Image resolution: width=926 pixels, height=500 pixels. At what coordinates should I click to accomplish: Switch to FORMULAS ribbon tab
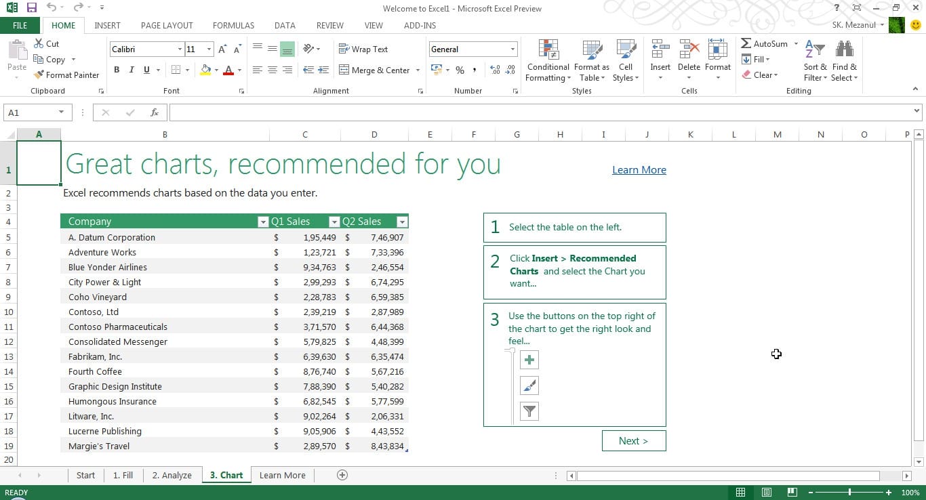coord(233,26)
